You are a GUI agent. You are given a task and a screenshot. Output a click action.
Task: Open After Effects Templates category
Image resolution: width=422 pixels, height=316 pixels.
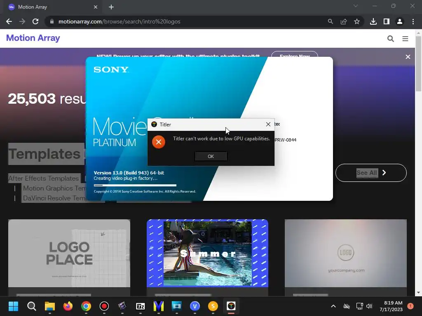click(x=44, y=178)
